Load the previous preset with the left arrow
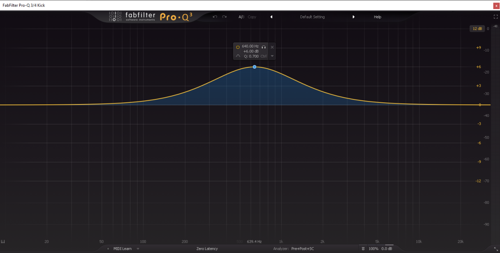This screenshot has width=500, height=253. [x=271, y=17]
